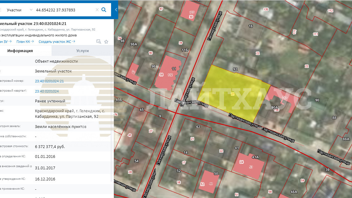
Task: Click parcel label 41A on the map
Action: coord(255,157)
